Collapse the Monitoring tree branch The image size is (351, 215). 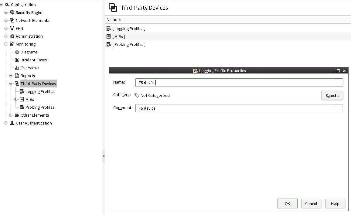coord(6,44)
